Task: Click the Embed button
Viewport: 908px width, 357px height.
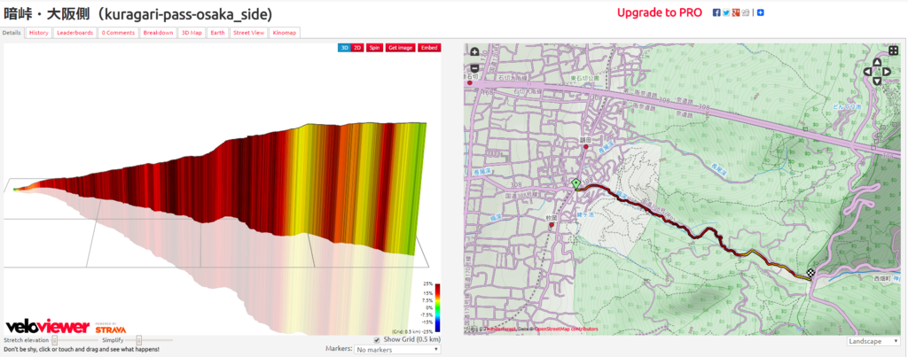Action: coord(429,48)
